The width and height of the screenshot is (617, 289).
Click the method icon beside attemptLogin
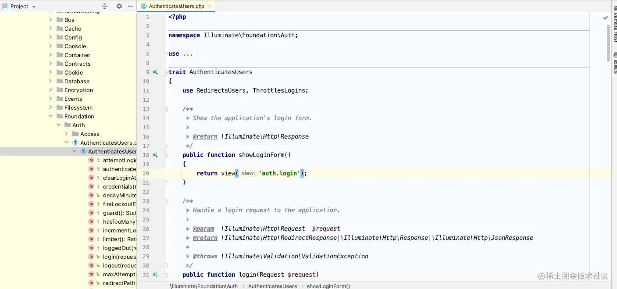[91, 160]
